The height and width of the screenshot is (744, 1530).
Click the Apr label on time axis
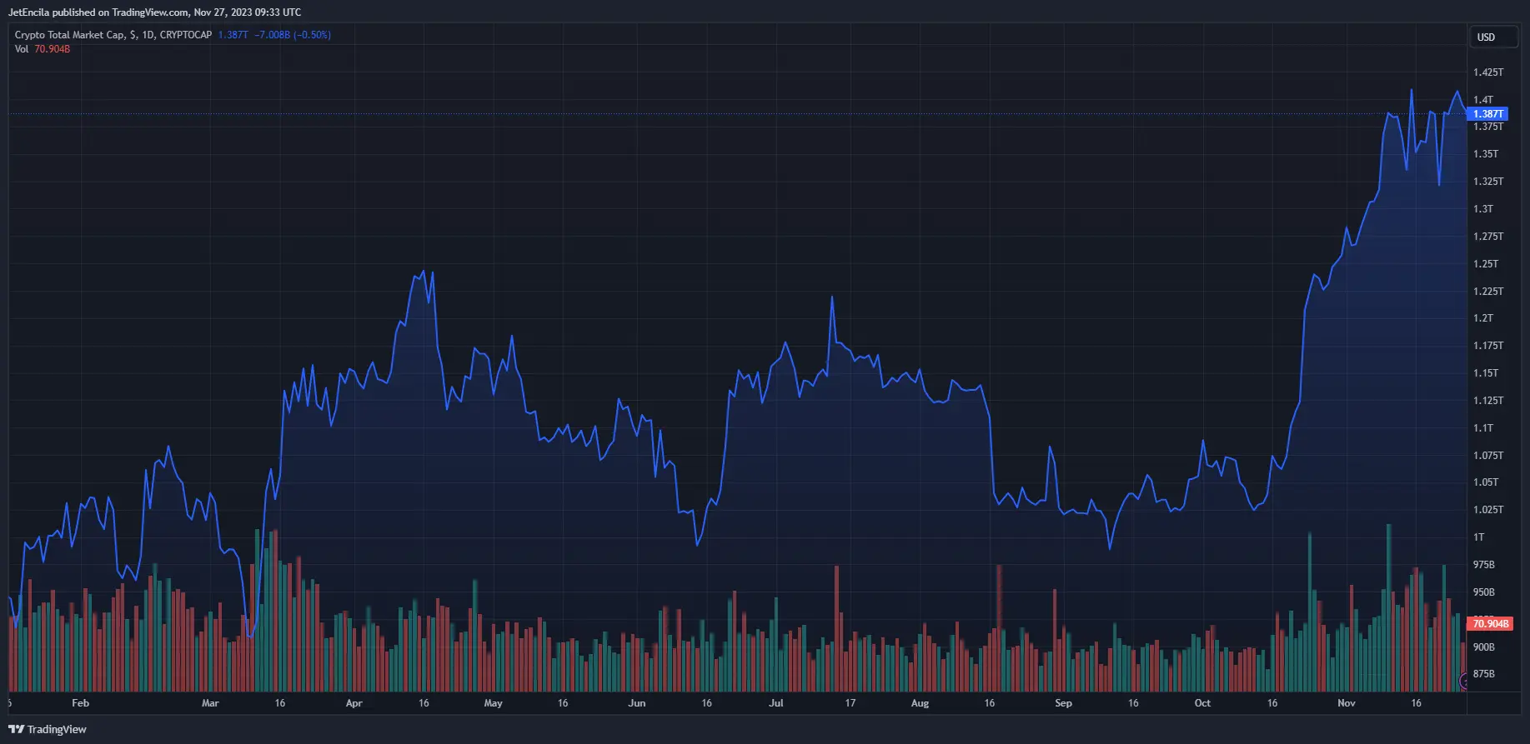click(x=354, y=703)
